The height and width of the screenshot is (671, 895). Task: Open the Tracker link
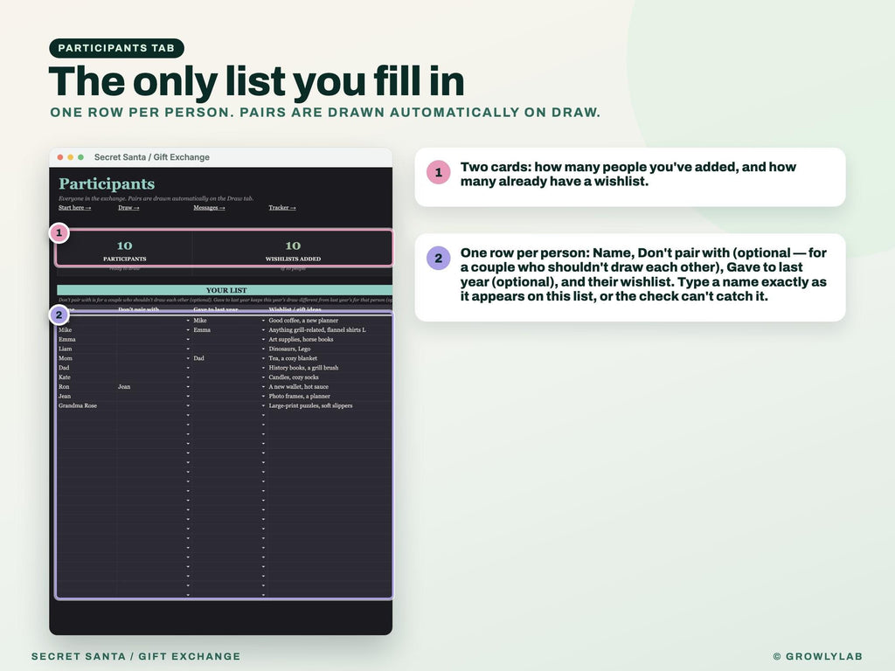pos(282,208)
